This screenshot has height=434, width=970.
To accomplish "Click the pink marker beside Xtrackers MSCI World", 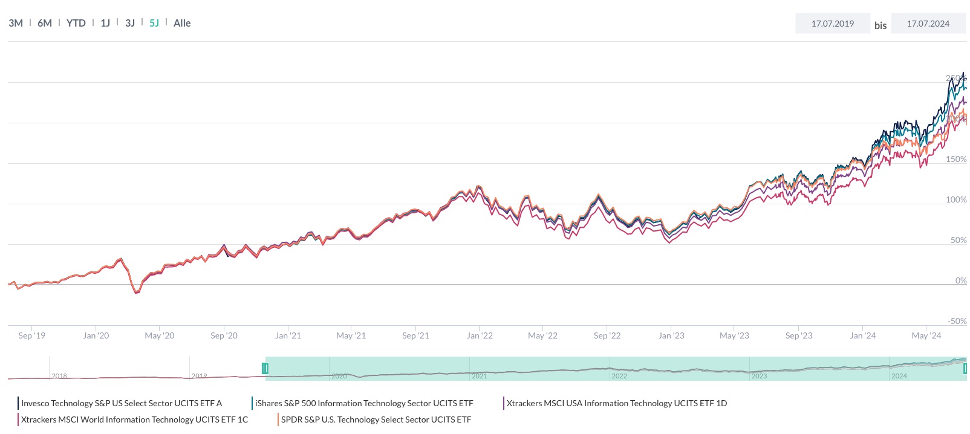I will pos(18,419).
